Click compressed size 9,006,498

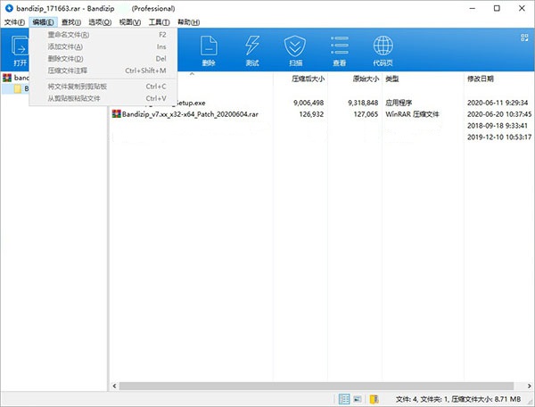309,103
